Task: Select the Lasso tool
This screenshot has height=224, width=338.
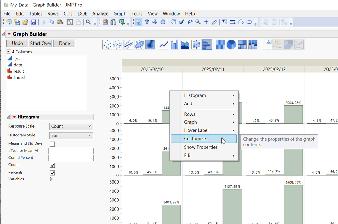Action: [190, 22]
